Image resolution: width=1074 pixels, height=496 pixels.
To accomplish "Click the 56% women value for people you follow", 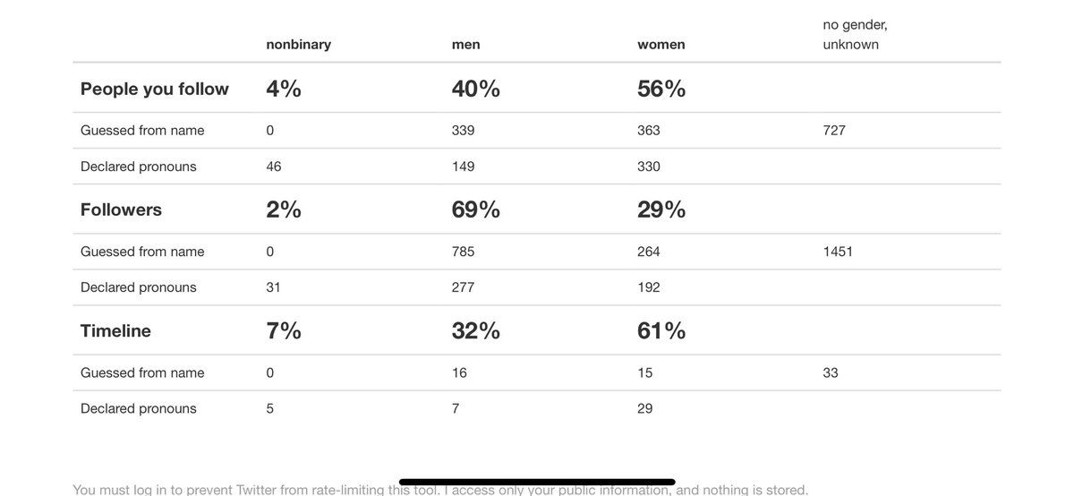I will (x=661, y=89).
